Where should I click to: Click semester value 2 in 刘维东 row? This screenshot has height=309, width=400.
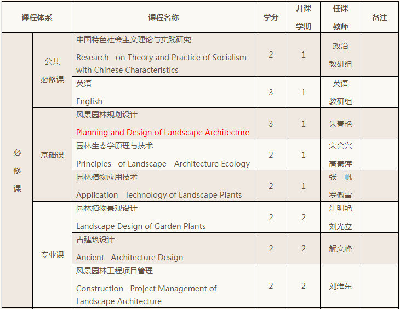(304, 286)
